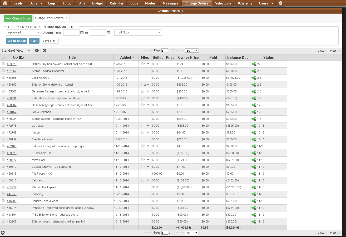The image size is (346, 237).
Task: Click the status icon for Permits - actual cost
Action: pyautogui.click(x=254, y=201)
